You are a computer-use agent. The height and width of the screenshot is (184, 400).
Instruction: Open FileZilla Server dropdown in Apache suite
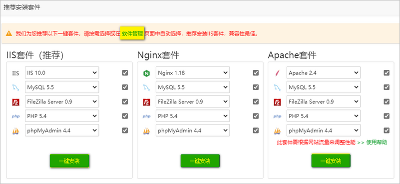coord(324,101)
